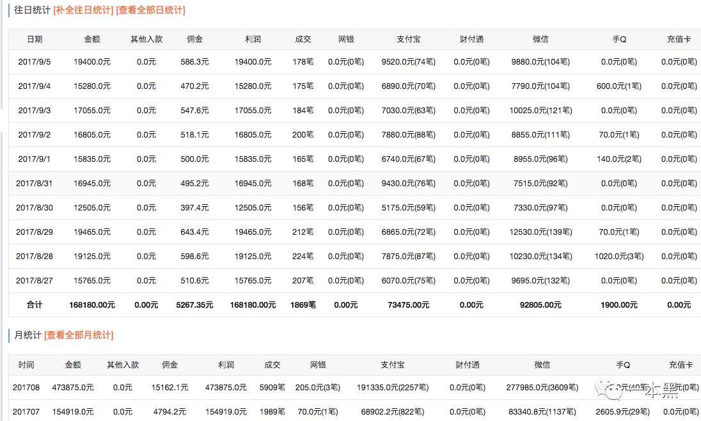The width and height of the screenshot is (701, 421).
Task: Click the transaction count 224笔
Action: [x=303, y=257]
